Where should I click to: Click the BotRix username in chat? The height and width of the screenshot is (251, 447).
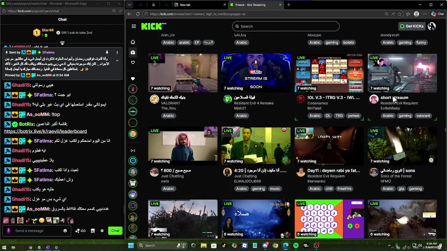(27, 124)
